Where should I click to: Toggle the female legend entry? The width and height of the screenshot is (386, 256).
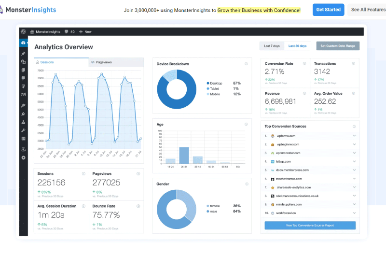(213, 206)
